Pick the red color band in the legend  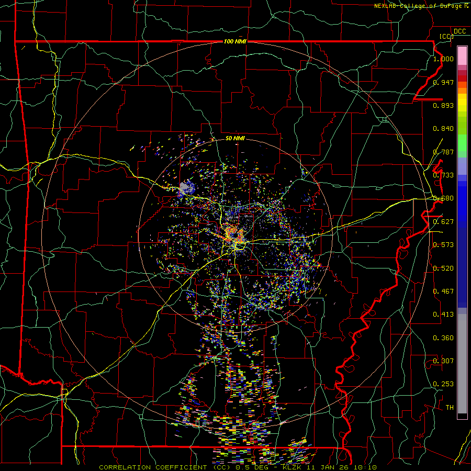pos(462,78)
